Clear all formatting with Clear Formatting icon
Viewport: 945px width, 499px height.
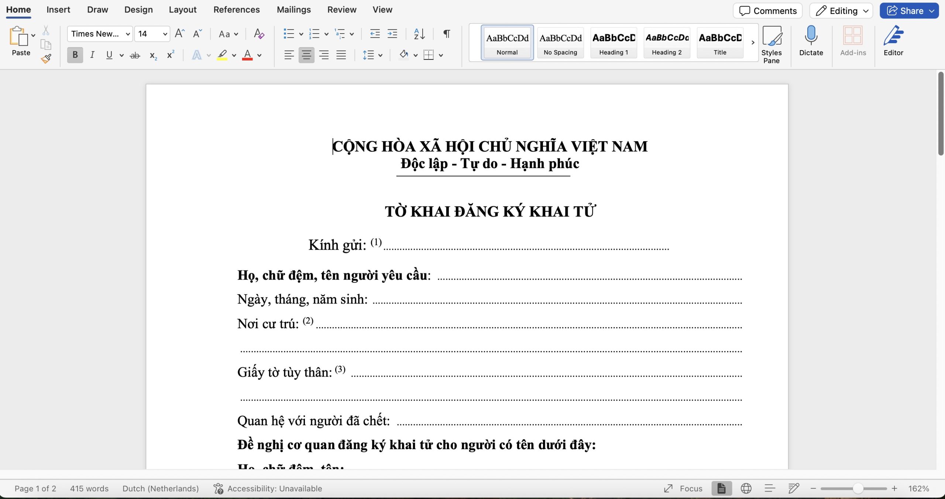point(258,34)
